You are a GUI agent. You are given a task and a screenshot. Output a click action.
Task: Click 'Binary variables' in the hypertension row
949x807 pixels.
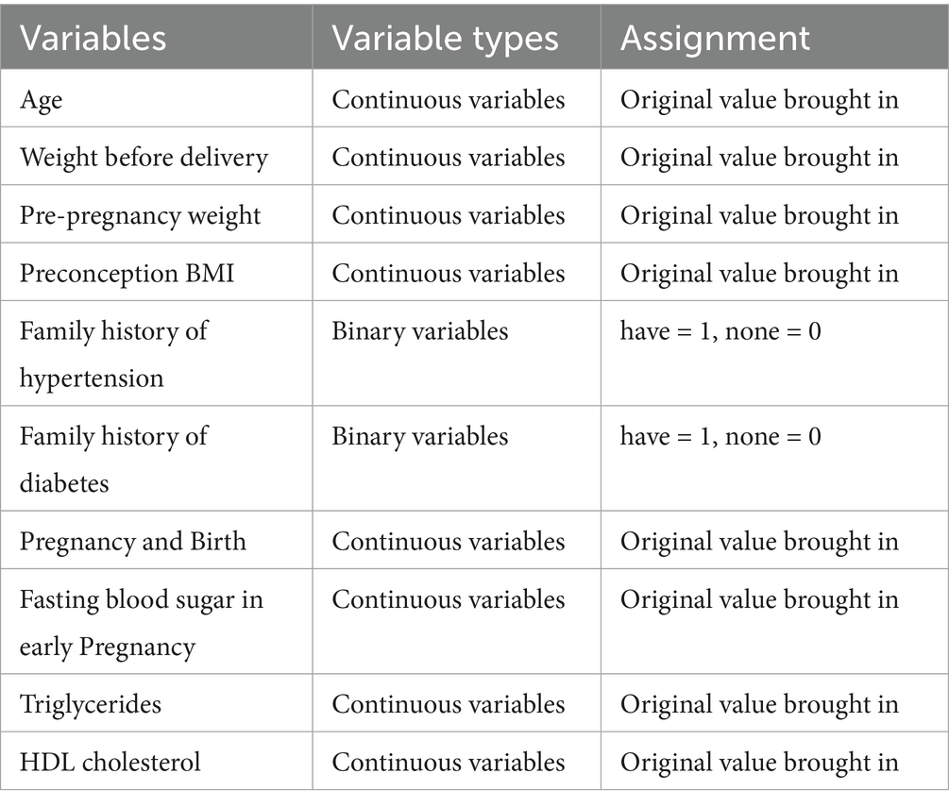(x=420, y=331)
